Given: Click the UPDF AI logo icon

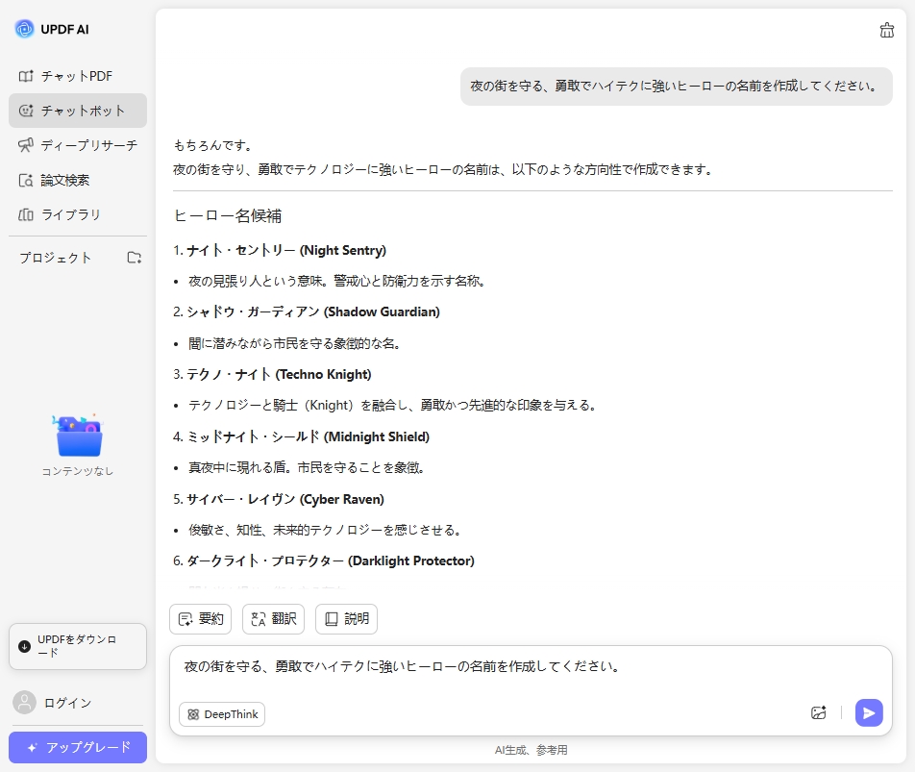Looking at the screenshot, I should 25,29.
